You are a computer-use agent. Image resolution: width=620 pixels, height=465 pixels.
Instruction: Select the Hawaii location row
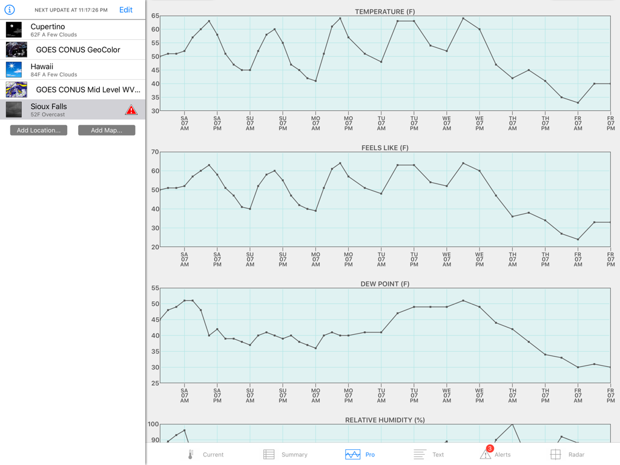coord(61,70)
